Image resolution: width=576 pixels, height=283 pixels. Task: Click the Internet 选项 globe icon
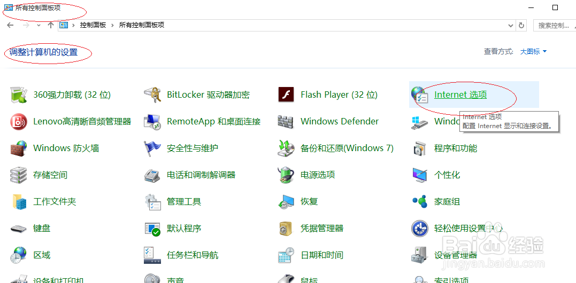(419, 95)
